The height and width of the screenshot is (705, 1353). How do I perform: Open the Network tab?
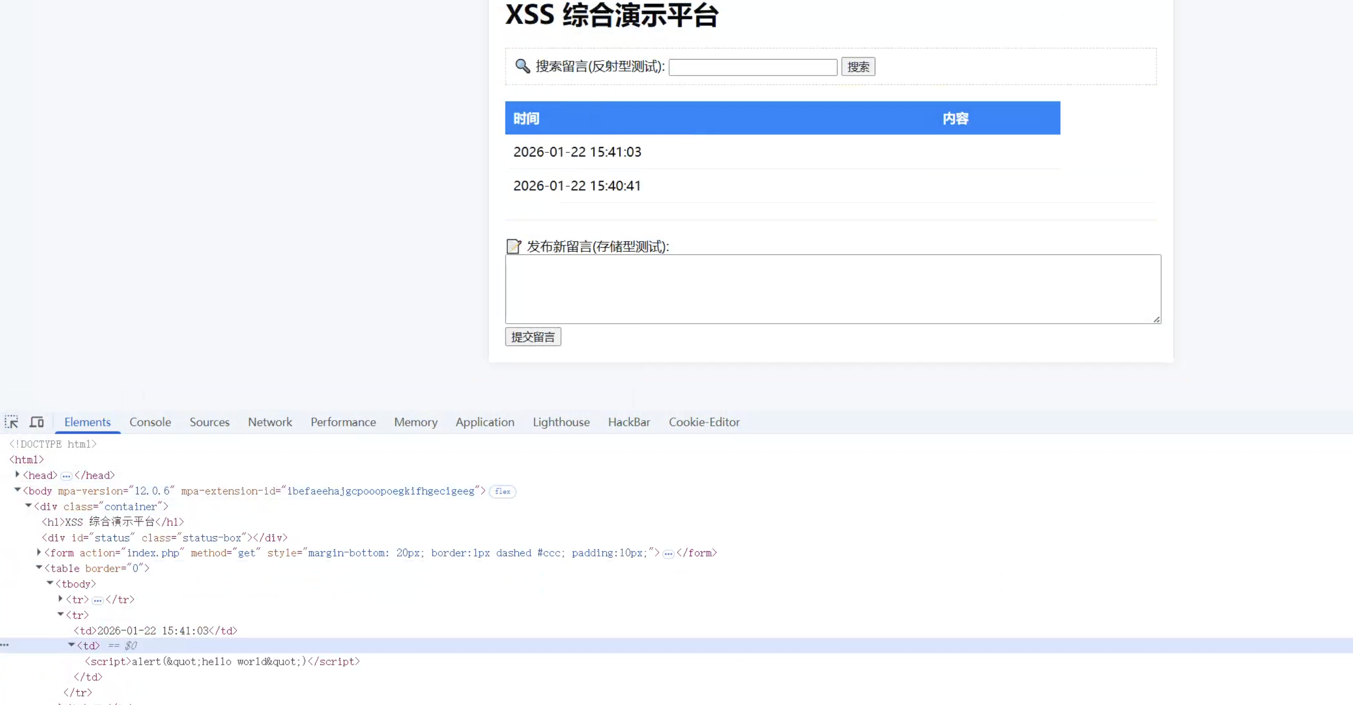(270, 423)
